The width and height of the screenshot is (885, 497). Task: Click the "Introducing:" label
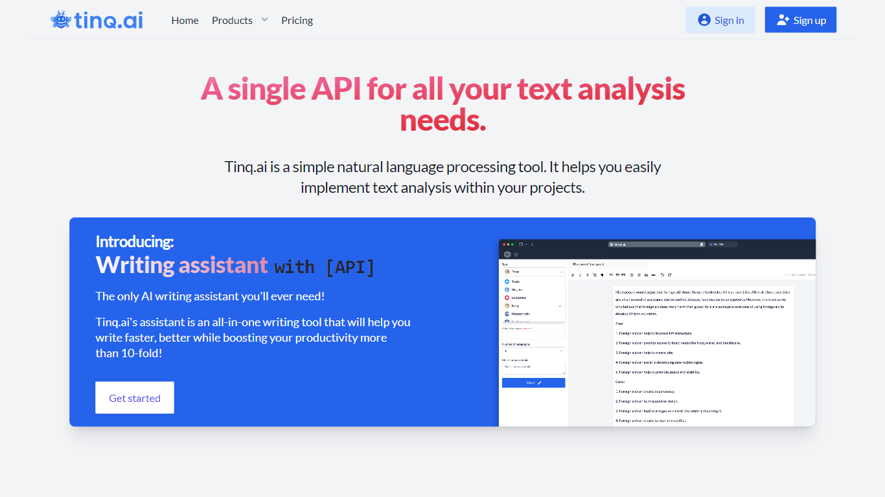[x=135, y=241]
